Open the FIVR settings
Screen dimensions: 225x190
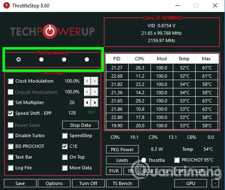(114, 171)
